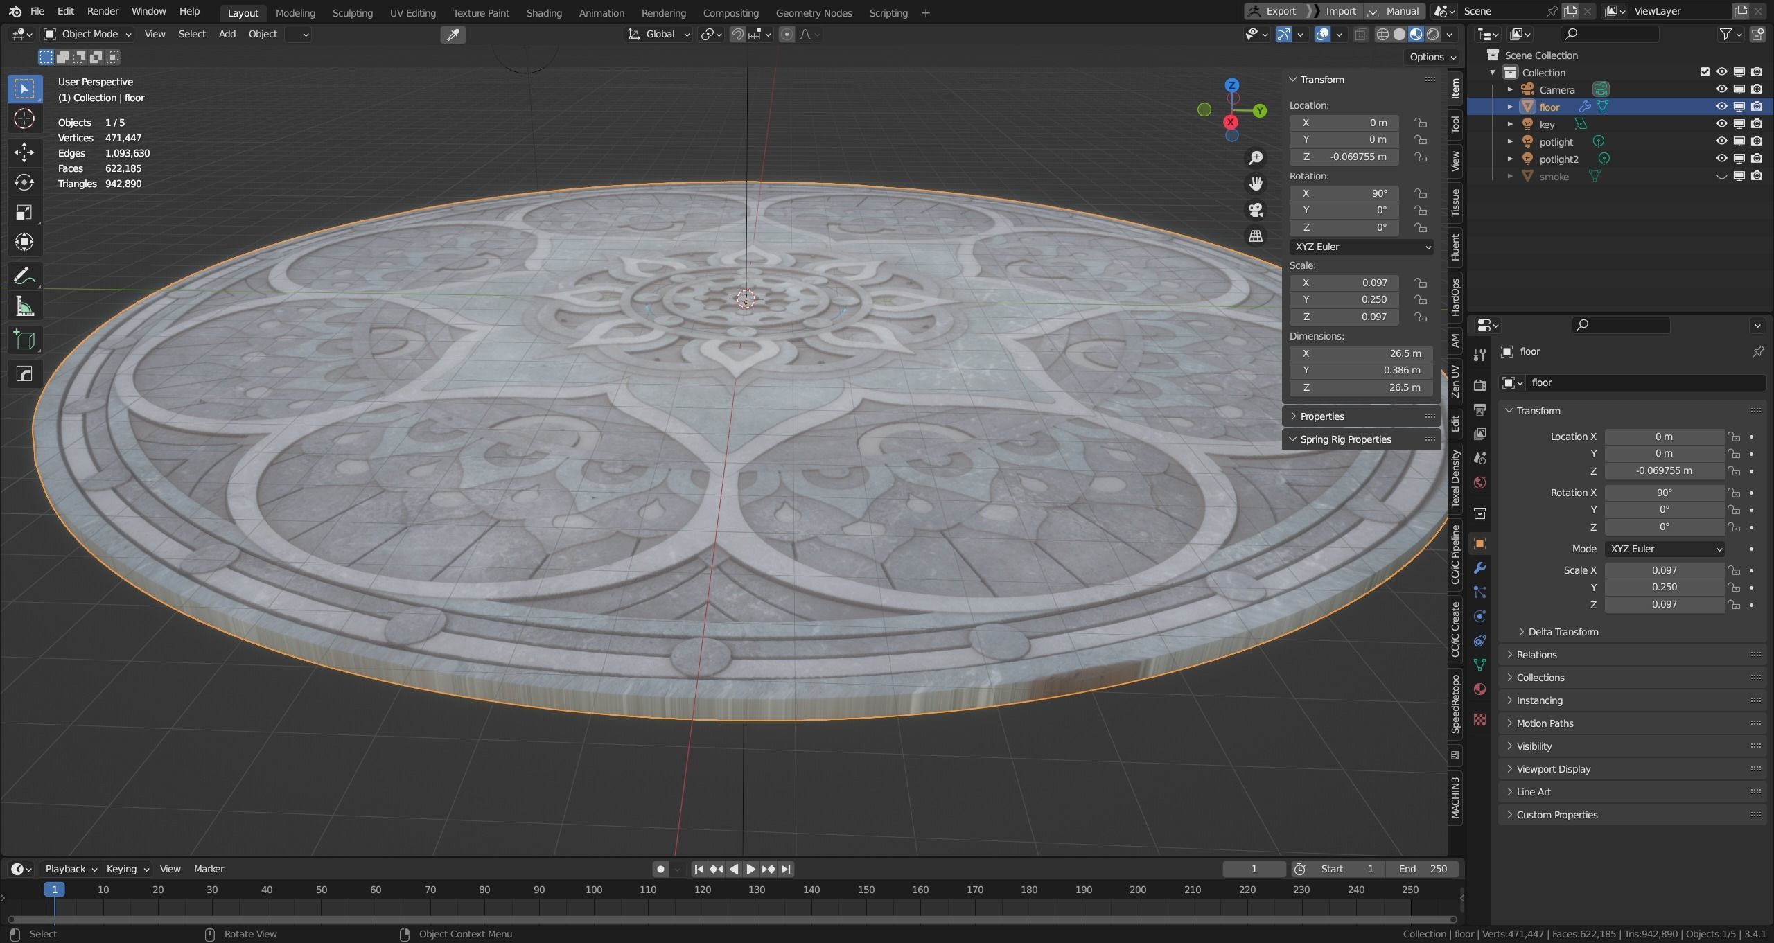The height and width of the screenshot is (943, 1774).
Task: Hide the floor object in viewport
Action: (x=1721, y=107)
